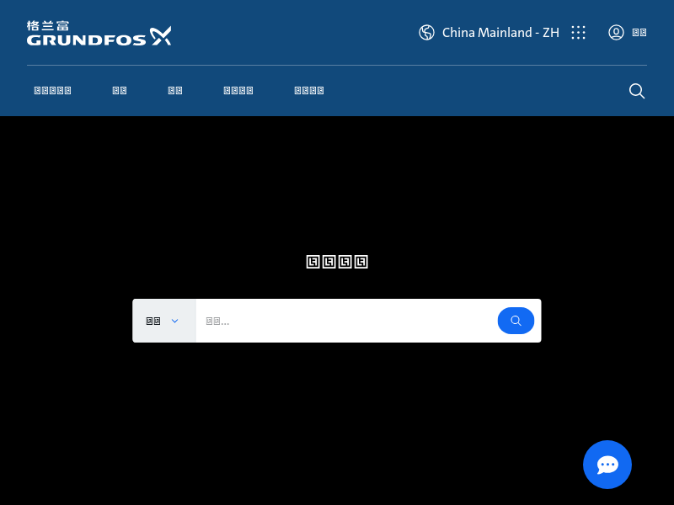Viewport: 674px width, 505px height.
Task: Open the dotted grid apps menu
Action: coord(578,33)
